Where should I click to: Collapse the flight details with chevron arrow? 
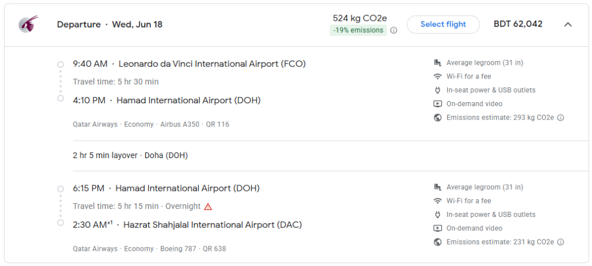click(568, 24)
